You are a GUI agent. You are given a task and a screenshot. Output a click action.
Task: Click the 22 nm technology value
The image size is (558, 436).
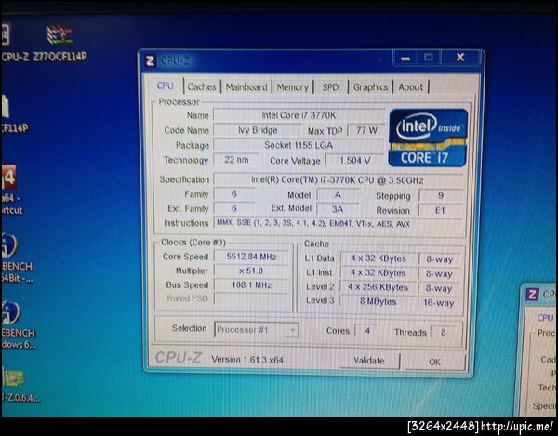pos(236,160)
